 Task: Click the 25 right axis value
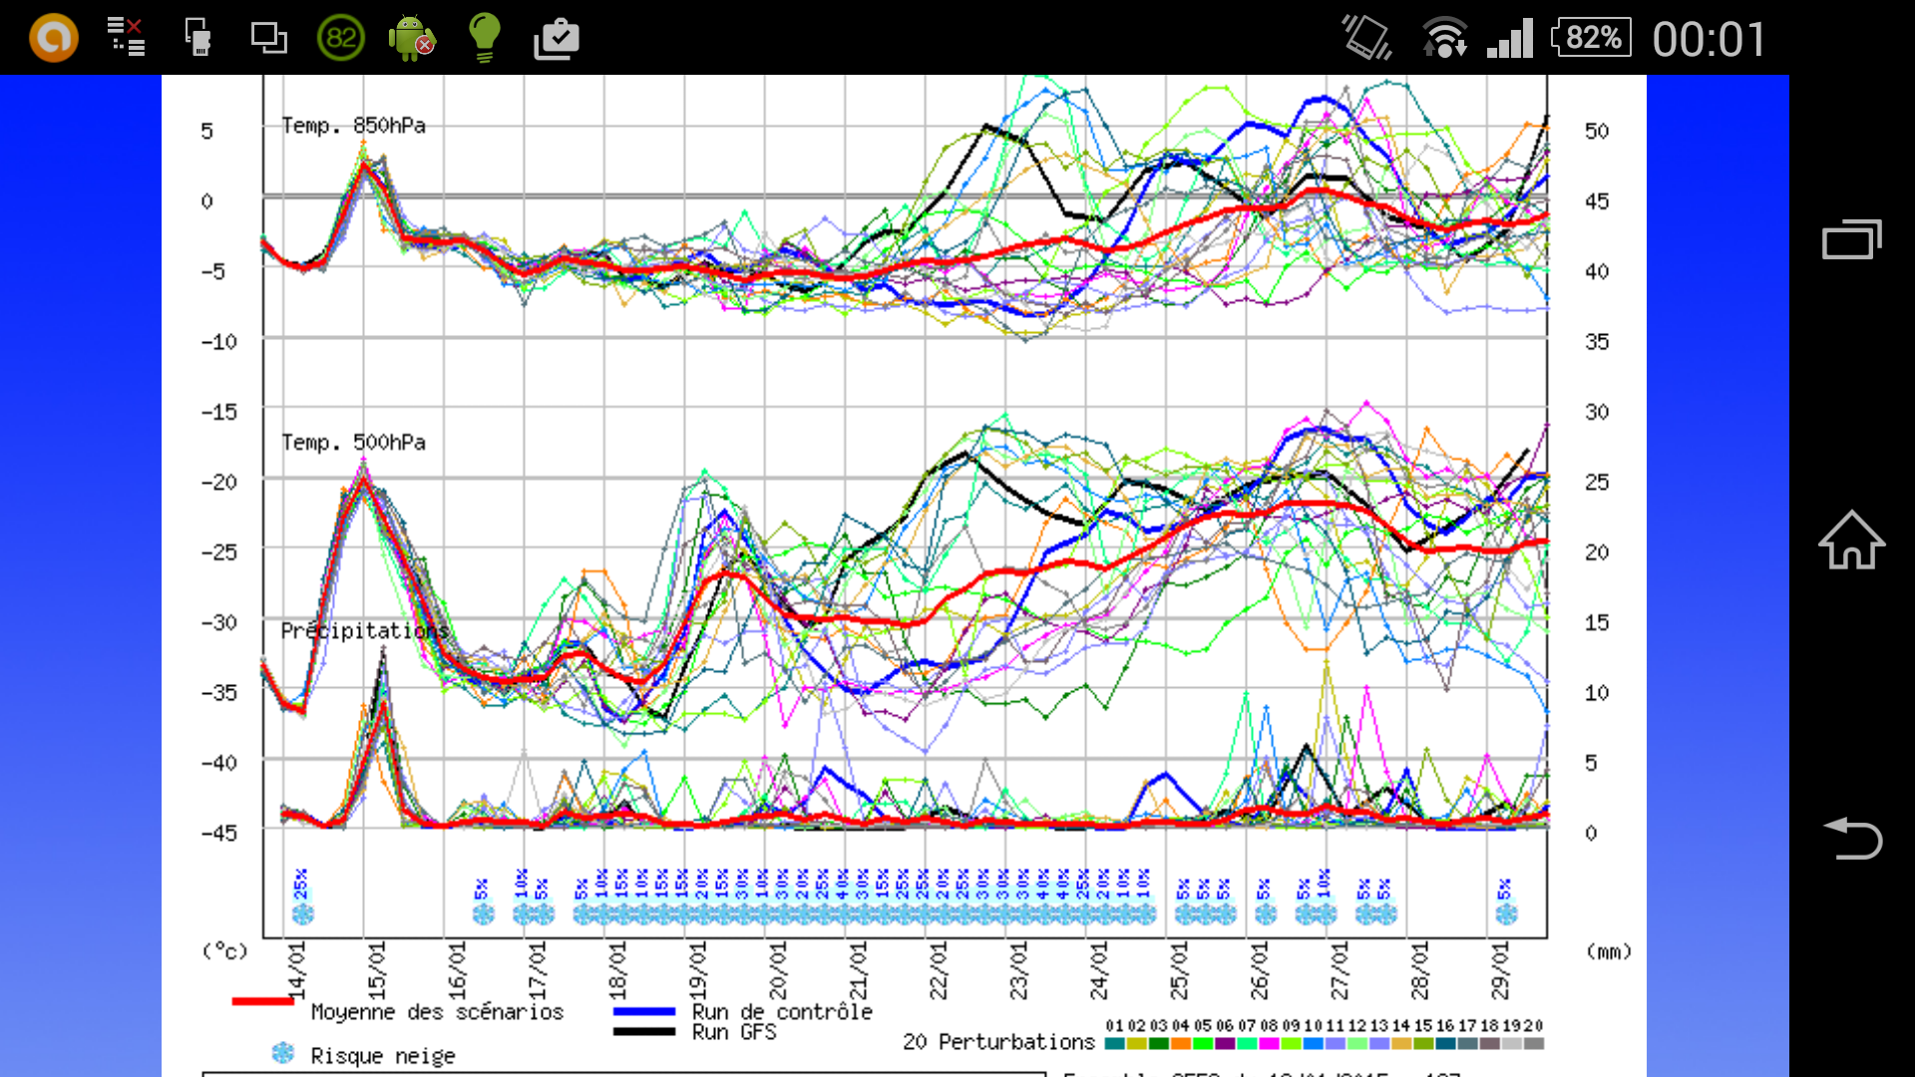tap(1597, 483)
